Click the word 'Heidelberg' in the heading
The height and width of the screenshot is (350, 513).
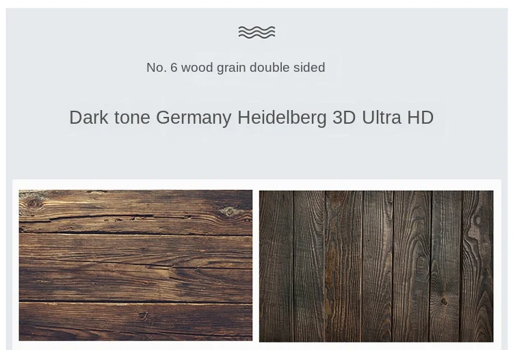(x=282, y=118)
